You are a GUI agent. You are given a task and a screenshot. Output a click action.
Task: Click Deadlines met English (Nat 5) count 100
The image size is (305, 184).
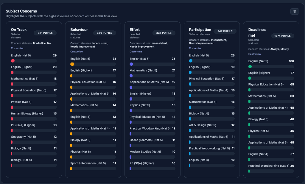[291, 61]
